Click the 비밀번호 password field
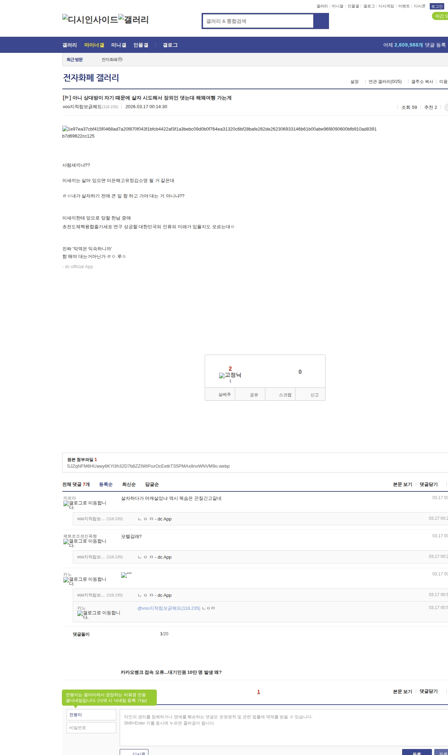Image resolution: width=448 pixels, height=755 pixels. [x=91, y=728]
